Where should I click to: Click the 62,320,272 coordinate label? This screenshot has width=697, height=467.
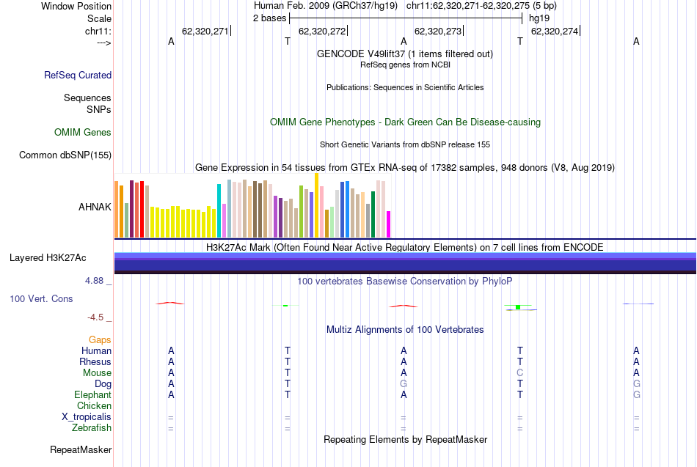click(x=322, y=31)
